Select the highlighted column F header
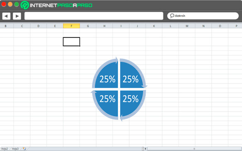The height and width of the screenshot is (151, 242). [72, 26]
